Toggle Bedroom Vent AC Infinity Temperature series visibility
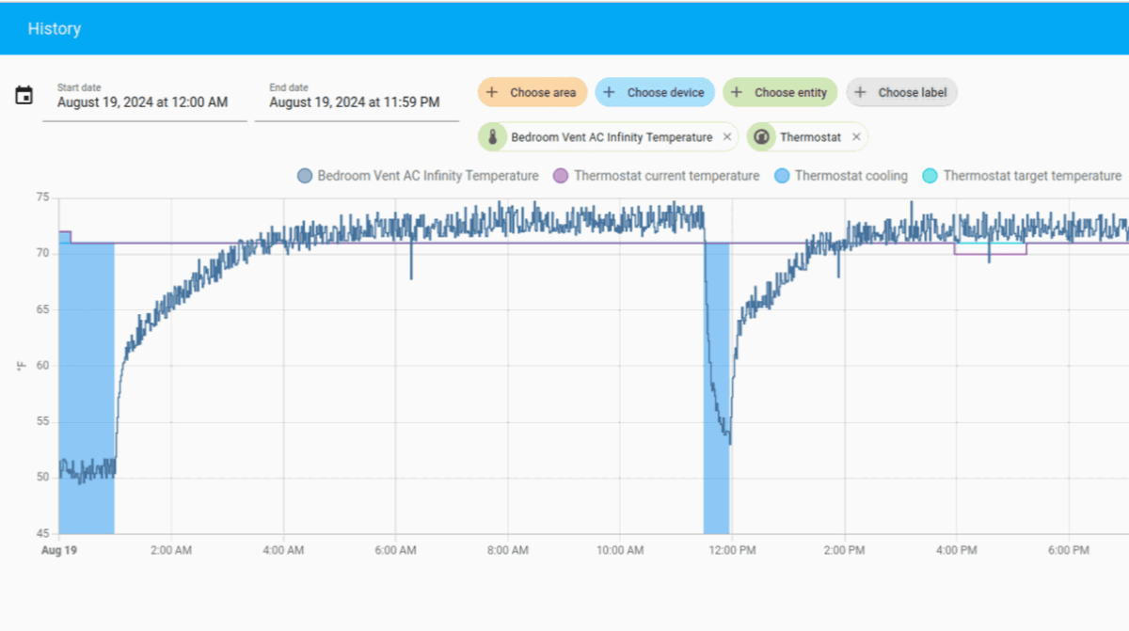 417,175
